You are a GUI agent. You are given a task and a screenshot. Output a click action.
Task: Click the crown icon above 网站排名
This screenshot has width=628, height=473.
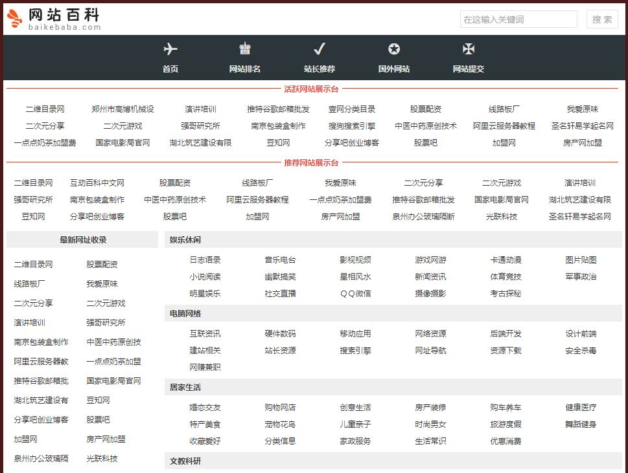[x=245, y=49]
